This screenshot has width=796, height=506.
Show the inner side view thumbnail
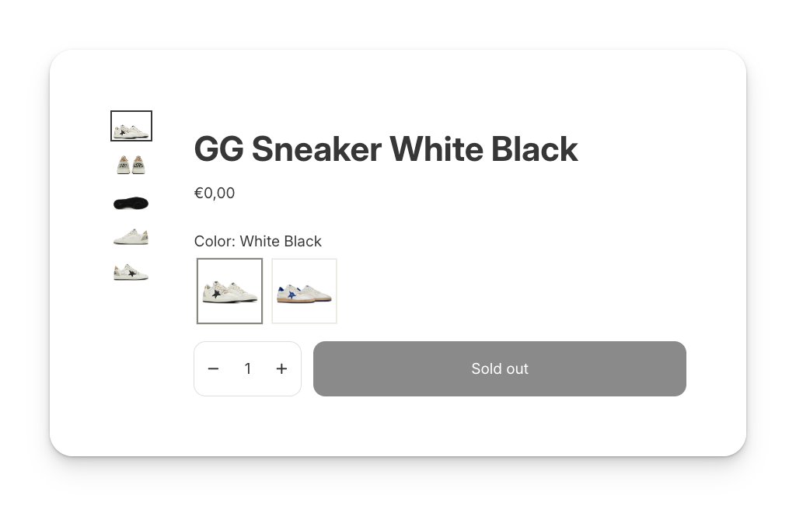point(131,237)
